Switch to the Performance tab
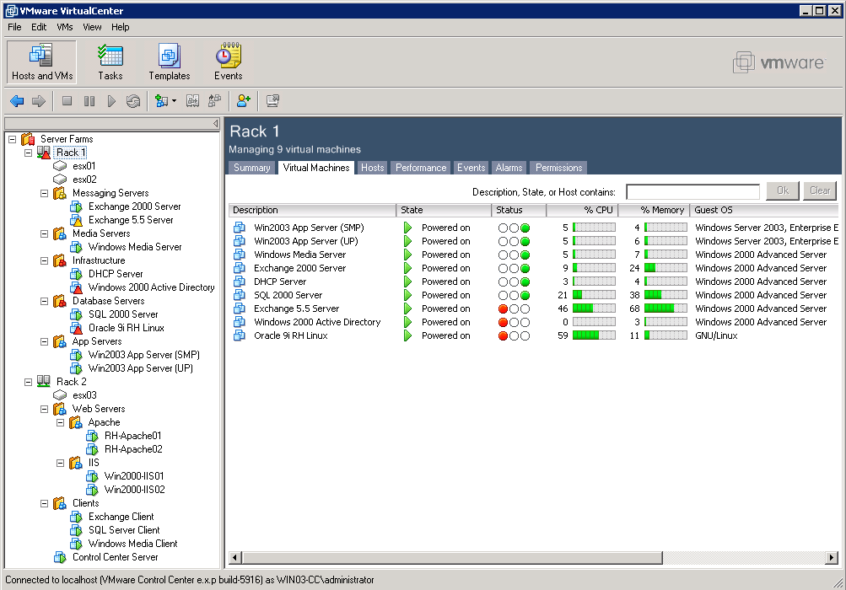The height and width of the screenshot is (590, 846). 421,168
